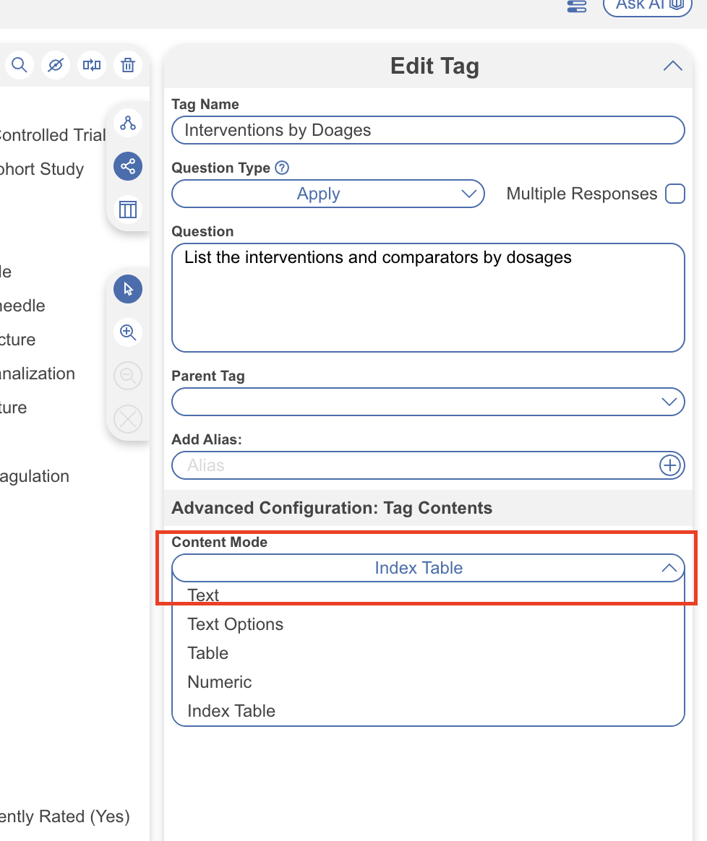The width and height of the screenshot is (707, 841).
Task: Select the network graph view icon
Action: 128,166
